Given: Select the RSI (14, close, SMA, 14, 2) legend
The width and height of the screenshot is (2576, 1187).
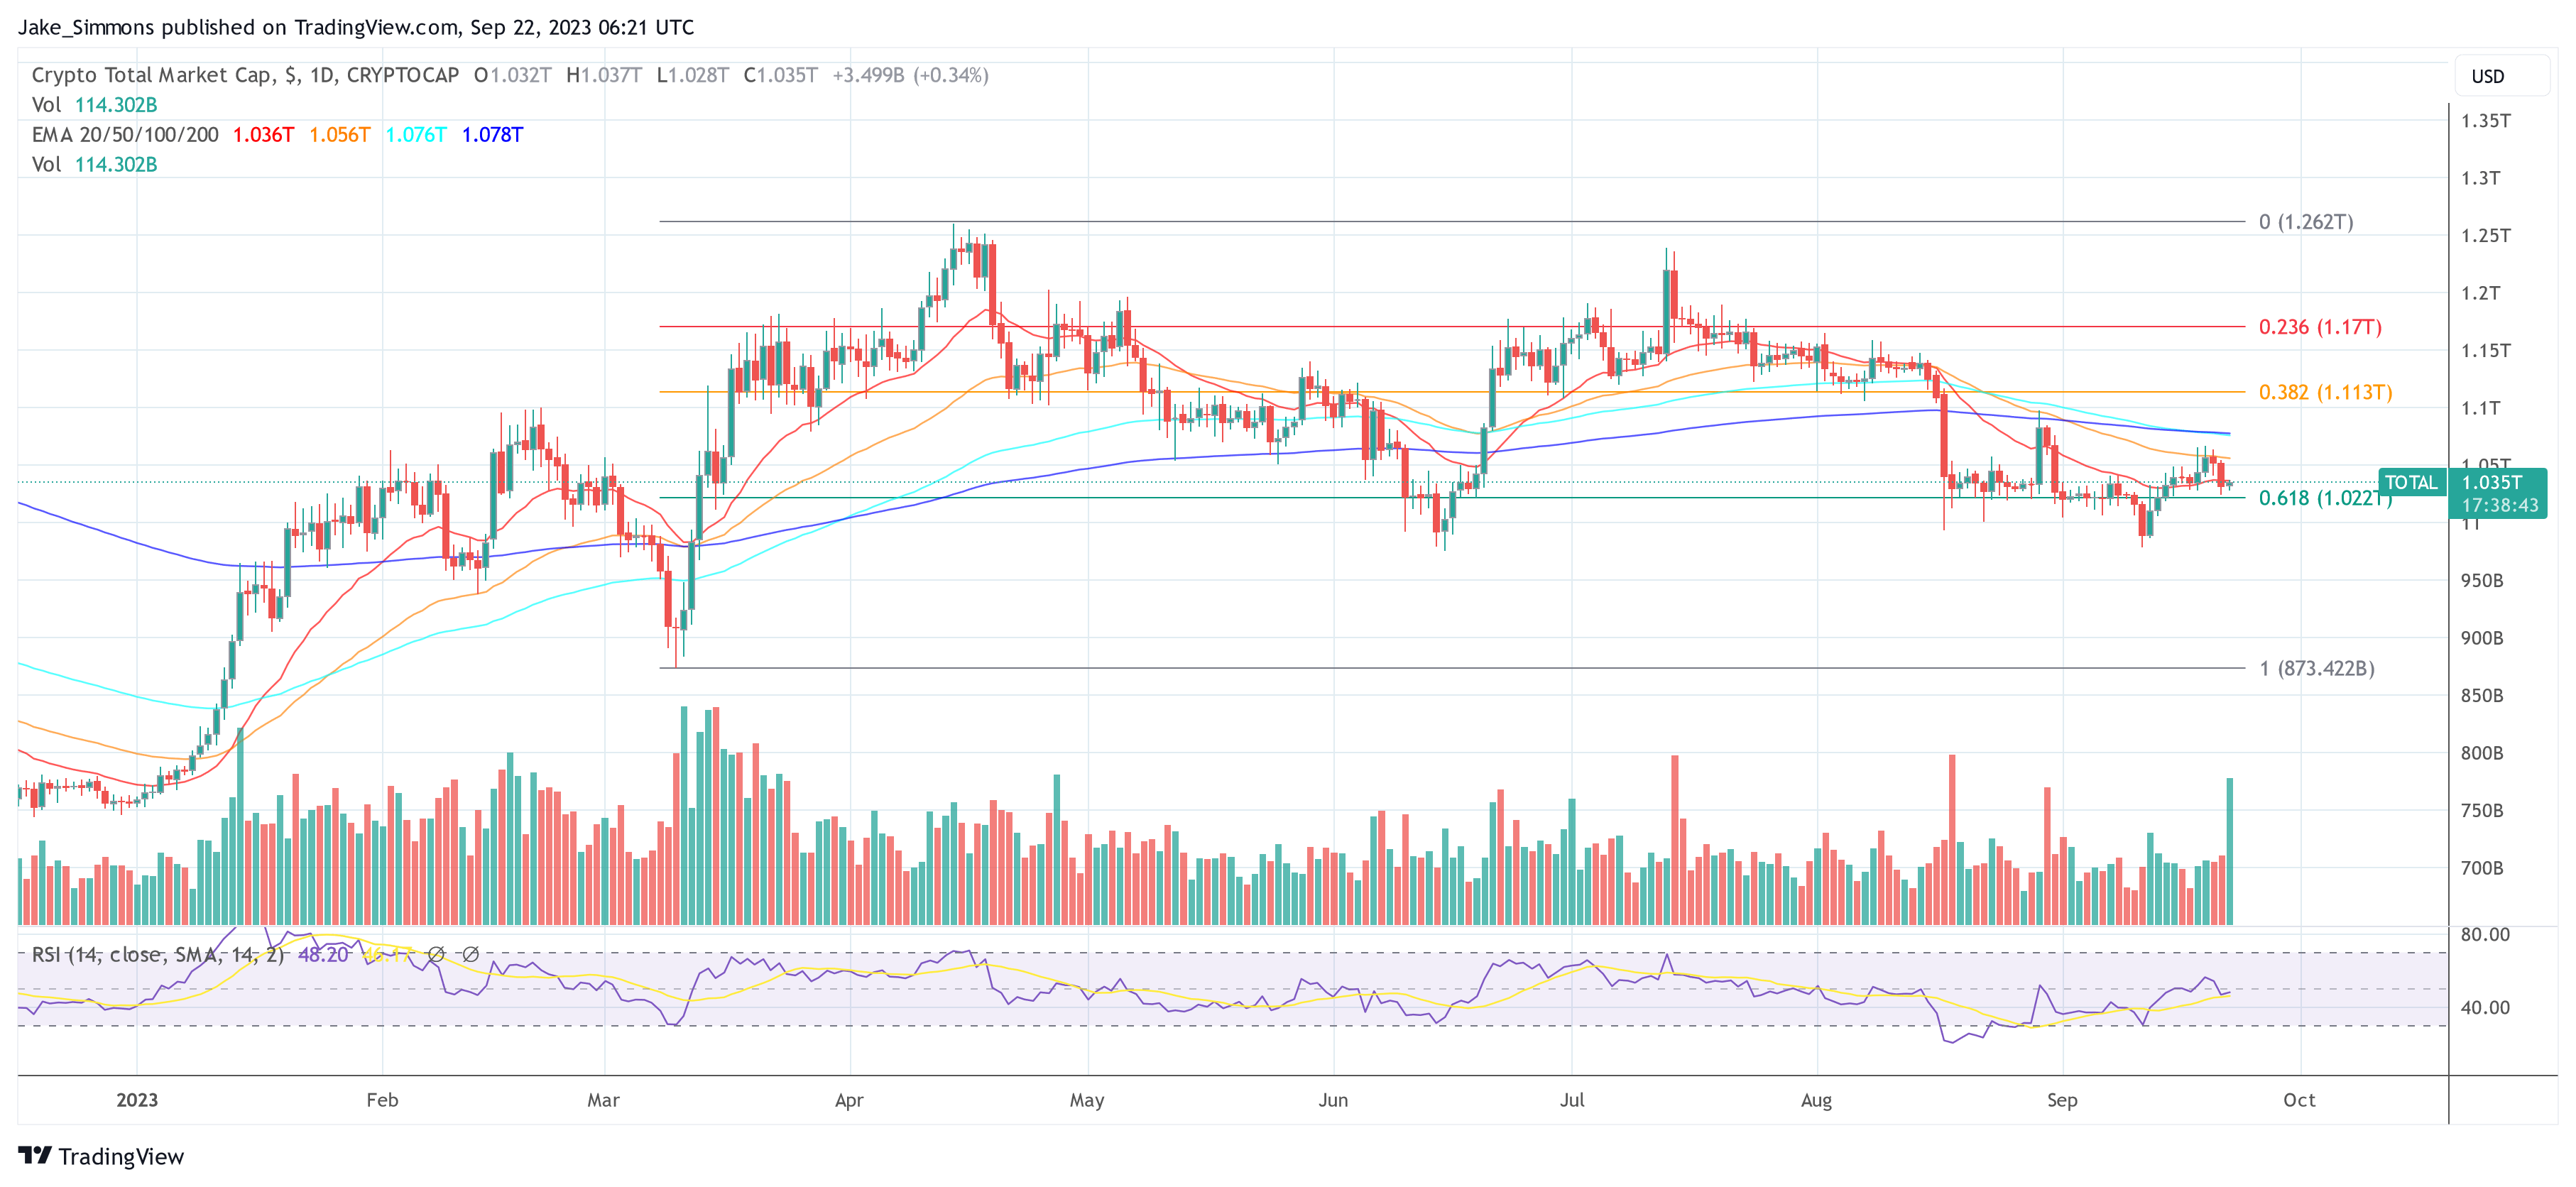Looking at the screenshot, I should pos(158,955).
